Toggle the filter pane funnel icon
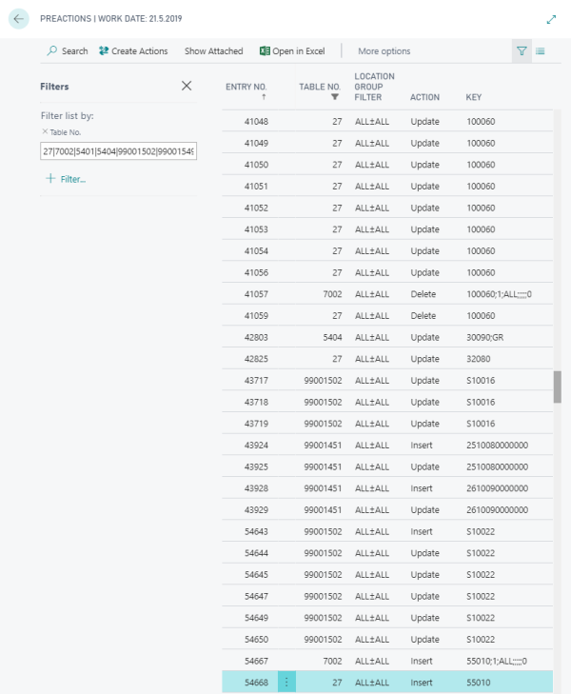 coord(522,51)
